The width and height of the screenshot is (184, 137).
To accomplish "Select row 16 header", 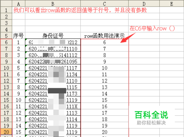I will pyautogui.click(x=6, y=106).
